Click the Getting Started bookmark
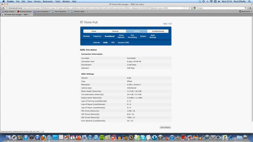This screenshot has width=253, height=142. point(24,12)
